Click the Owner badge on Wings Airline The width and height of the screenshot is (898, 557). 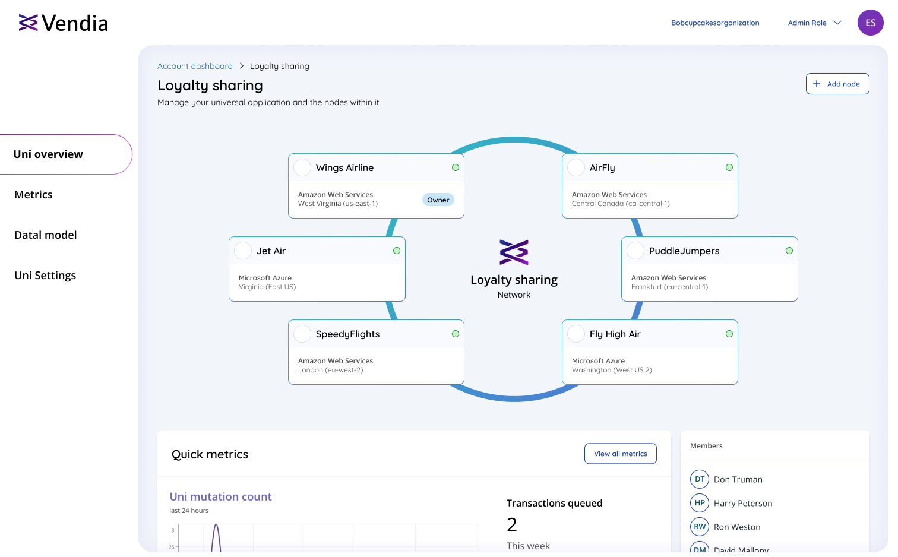[x=438, y=200]
